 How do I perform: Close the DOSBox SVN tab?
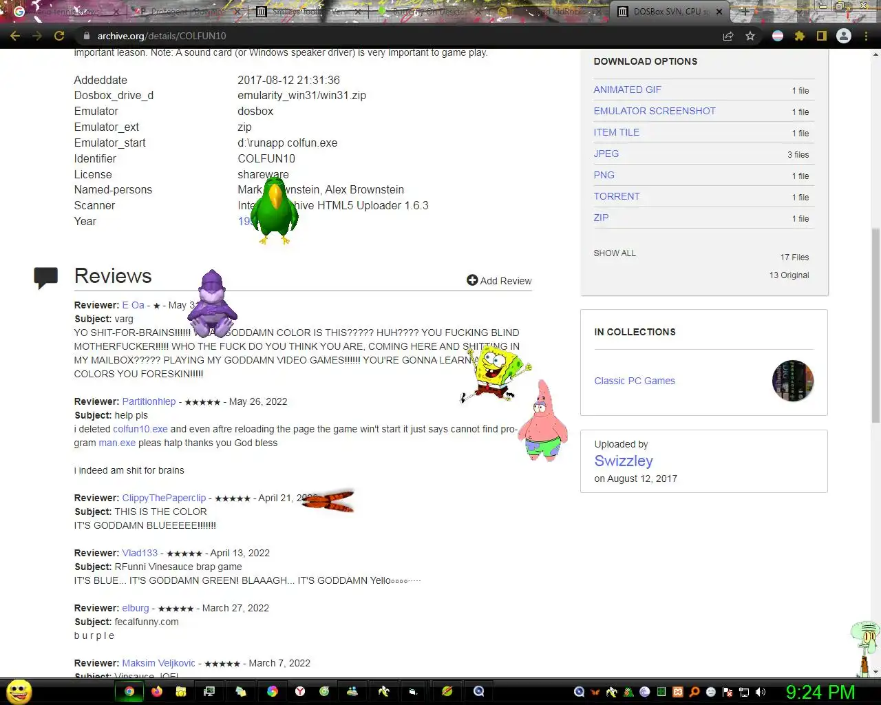[719, 12]
